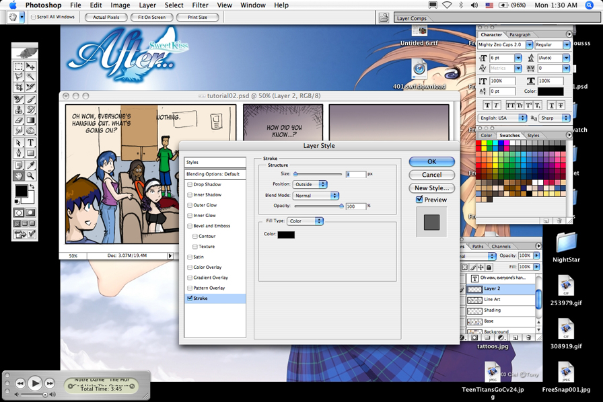Enable the Inner Shadow style checkbox
Image resolution: width=603 pixels, height=402 pixels.
(x=190, y=195)
